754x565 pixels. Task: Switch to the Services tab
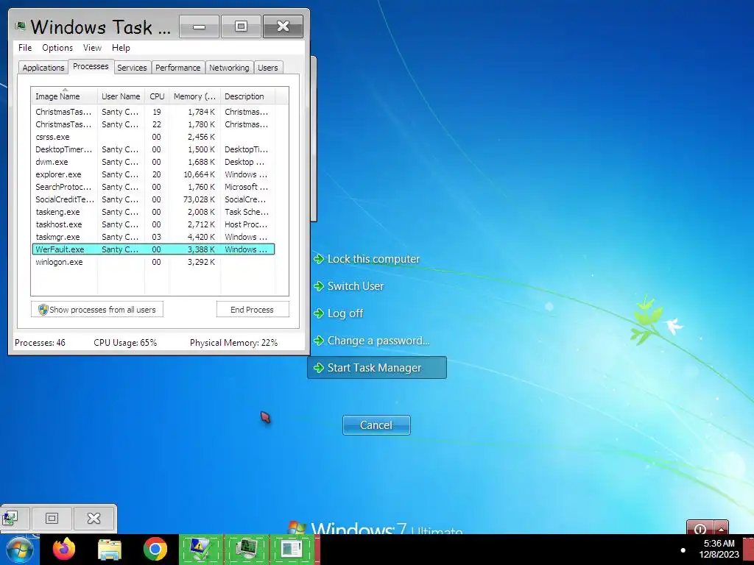pyautogui.click(x=132, y=68)
